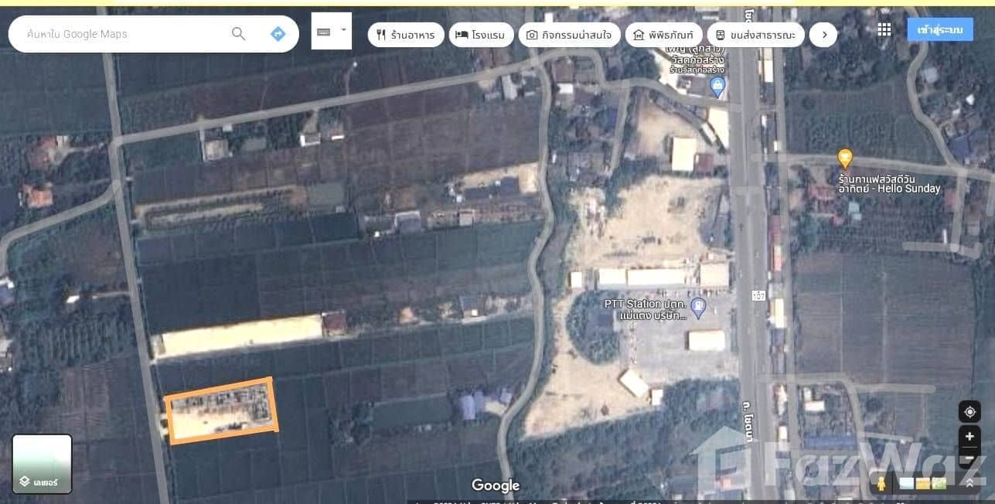
Task: Select the โรงแรม hotels chip
Action: pos(479,35)
